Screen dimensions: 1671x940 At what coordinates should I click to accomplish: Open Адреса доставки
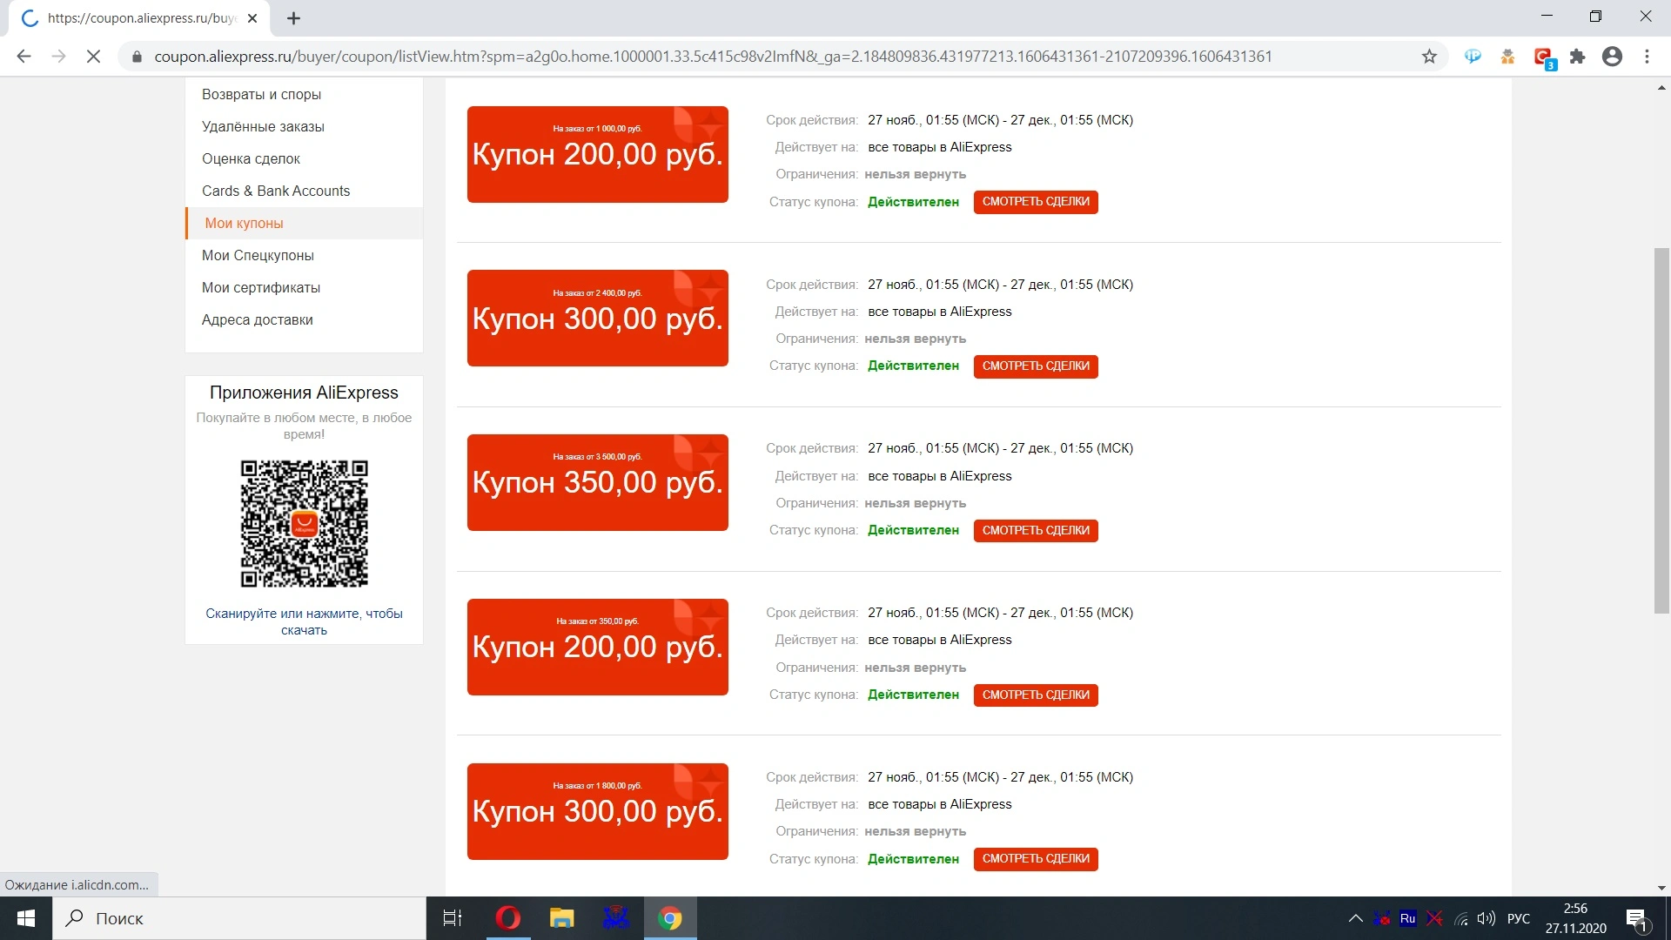[258, 319]
